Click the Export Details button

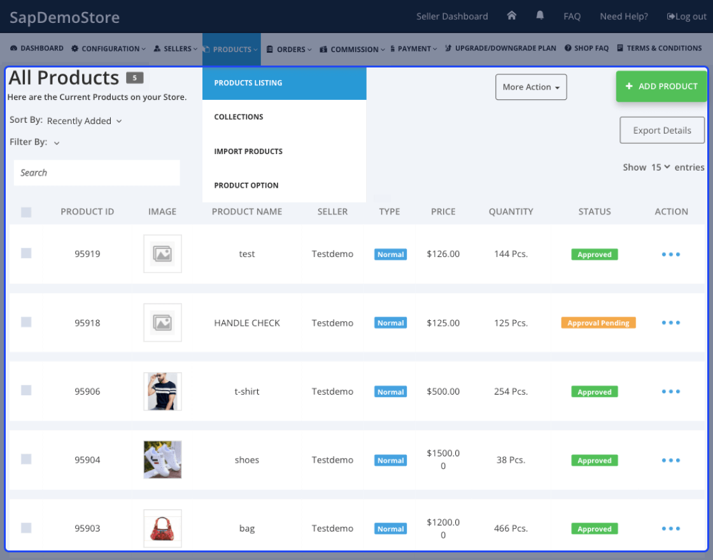tap(662, 130)
